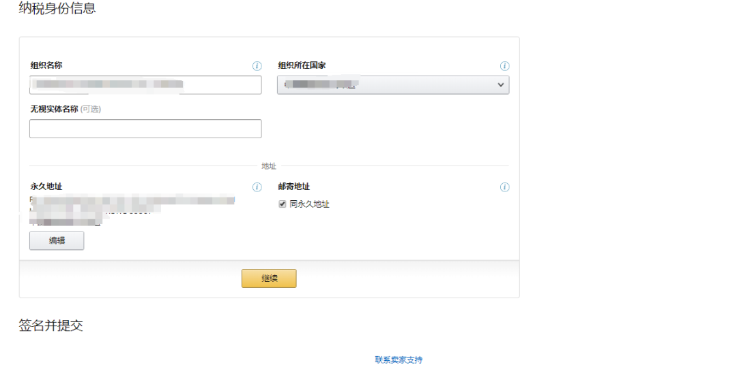Viewport: 737px width, 367px height.
Task: Open the 联系卖家支持 link
Action: coord(399,360)
